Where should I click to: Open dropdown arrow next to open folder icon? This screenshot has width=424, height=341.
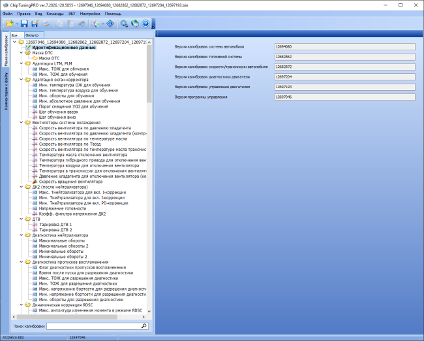coord(17,24)
